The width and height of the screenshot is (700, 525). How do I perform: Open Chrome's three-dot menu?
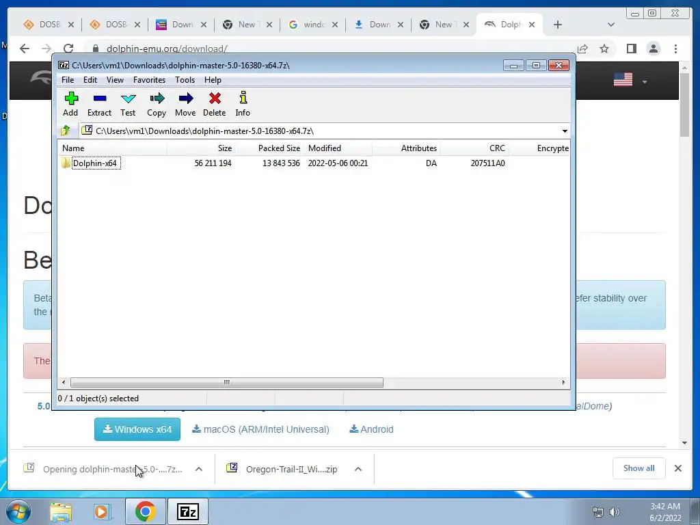tap(676, 49)
